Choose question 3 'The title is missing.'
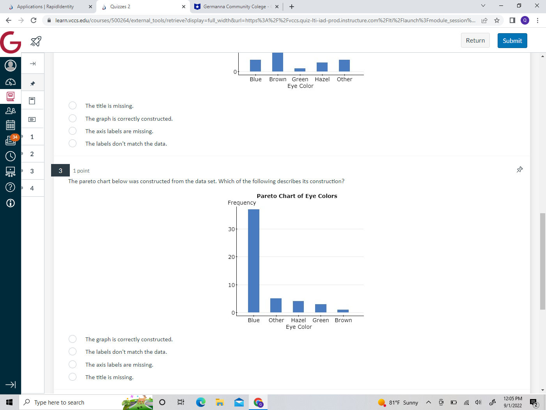Screen dimensions: 546x410 (x=73, y=377)
